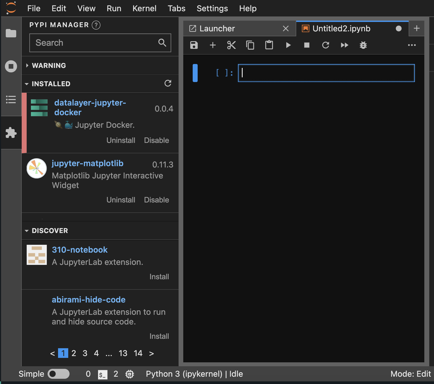Restart the kernel from notebook toolbar
Screen dimensions: 434x384
[325, 45]
